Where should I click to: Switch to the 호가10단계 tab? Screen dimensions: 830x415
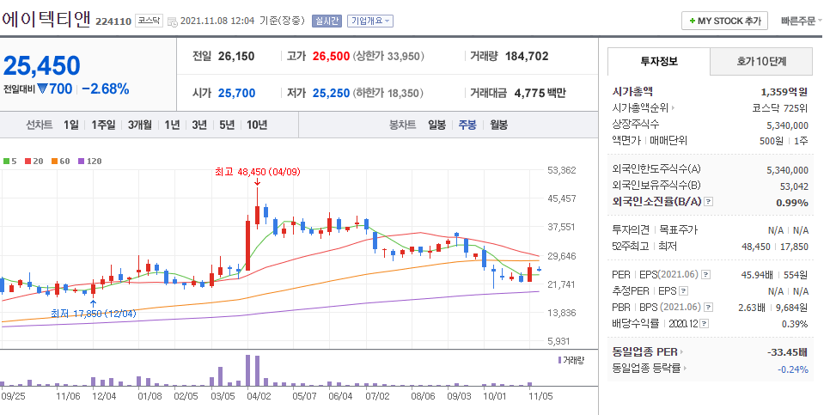point(761,61)
